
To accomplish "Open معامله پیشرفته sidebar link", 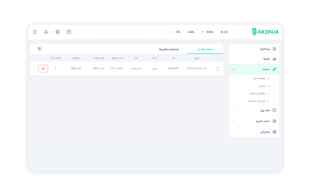I will pyautogui.click(x=257, y=93).
